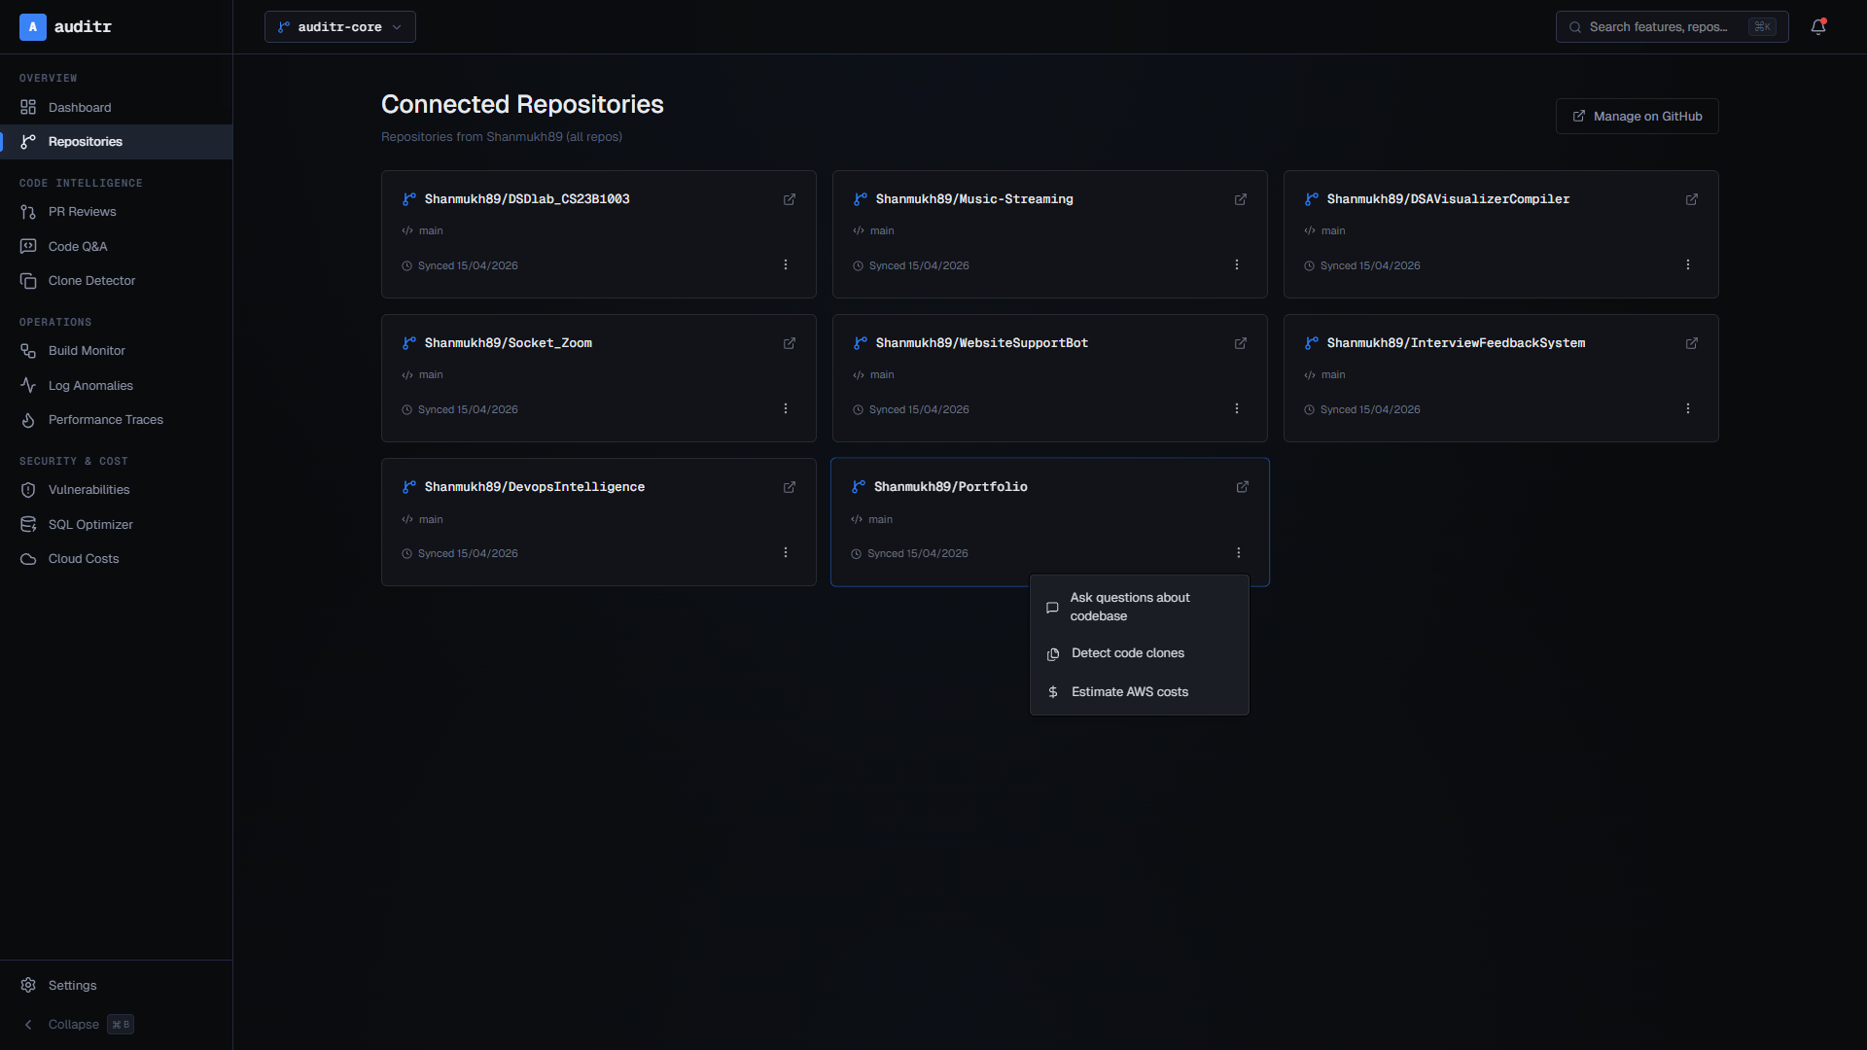This screenshot has height=1050, width=1867.
Task: Click the Manage on GitHub button
Action: tap(1637, 116)
